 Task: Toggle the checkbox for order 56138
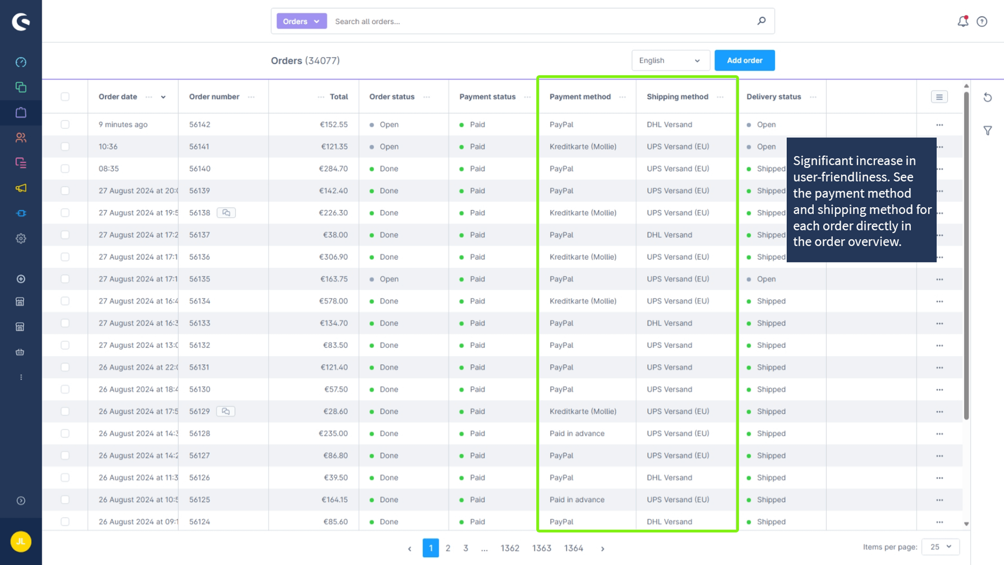point(65,213)
